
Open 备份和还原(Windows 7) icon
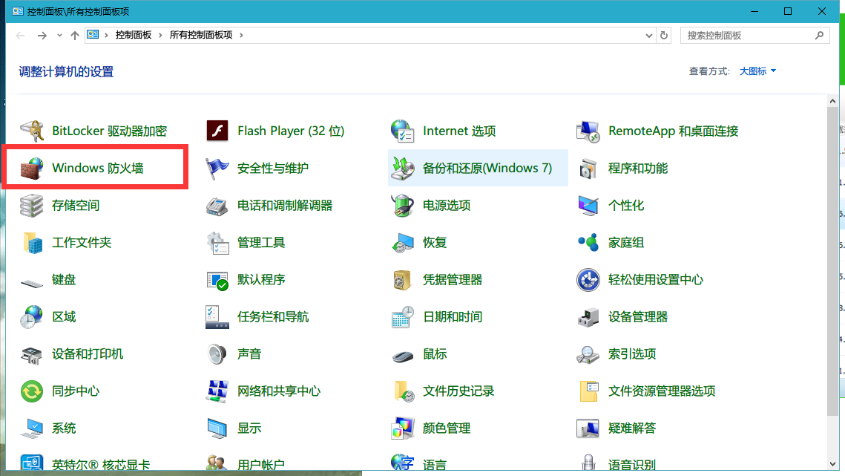pyautogui.click(x=403, y=169)
